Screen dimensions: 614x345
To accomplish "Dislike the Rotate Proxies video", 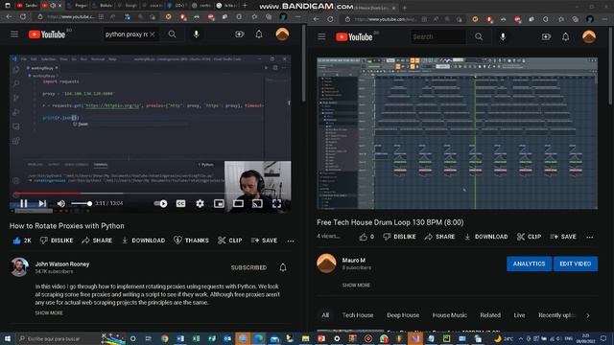I will (x=57, y=241).
